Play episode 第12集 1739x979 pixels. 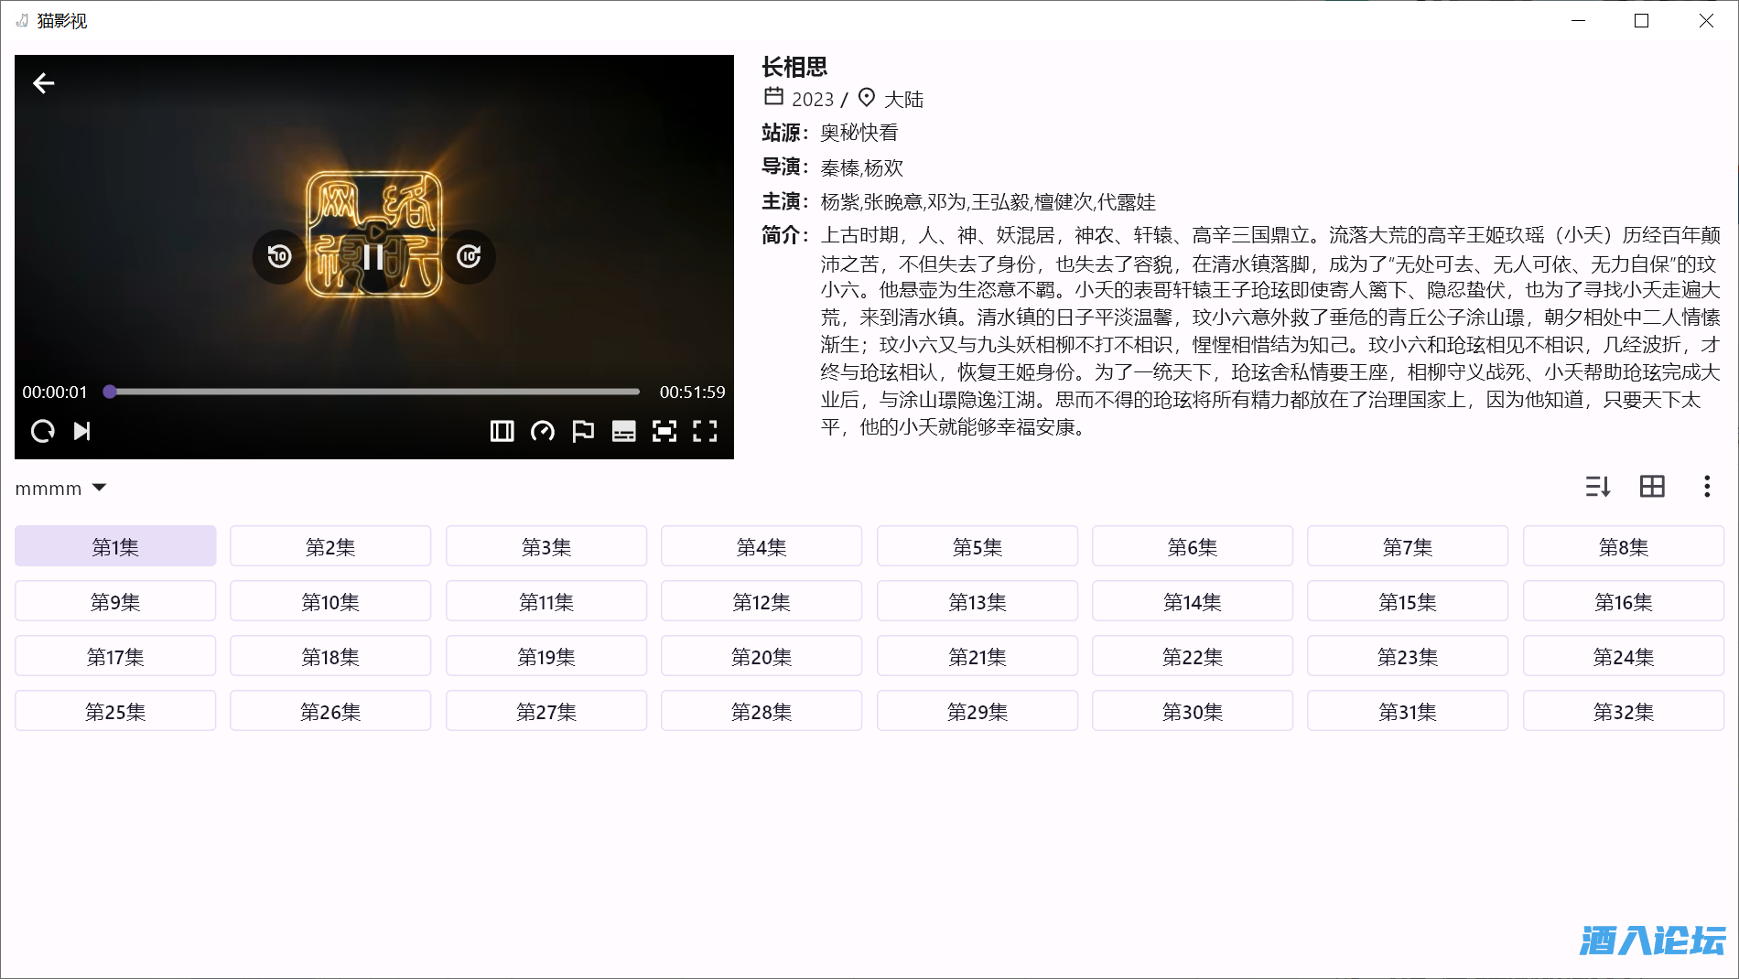coord(761,601)
